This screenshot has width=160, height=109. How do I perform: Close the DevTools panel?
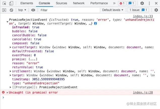(156, 3)
